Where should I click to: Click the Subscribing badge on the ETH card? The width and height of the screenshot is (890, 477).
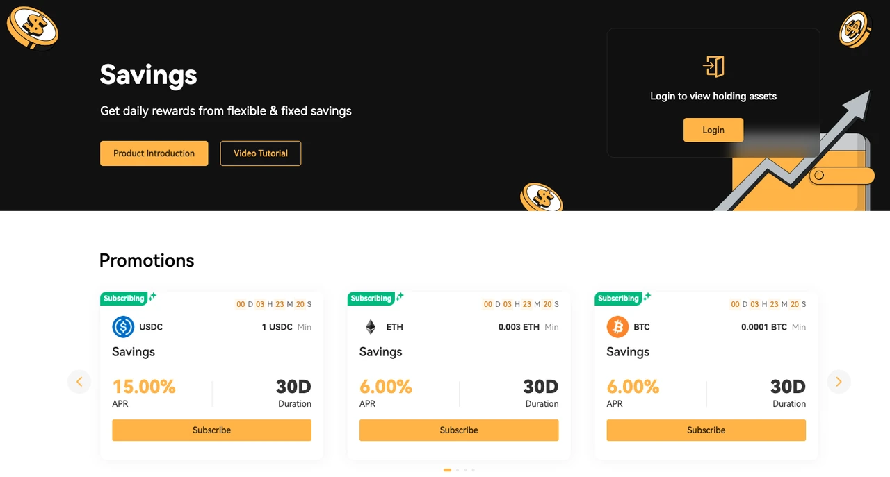371,299
